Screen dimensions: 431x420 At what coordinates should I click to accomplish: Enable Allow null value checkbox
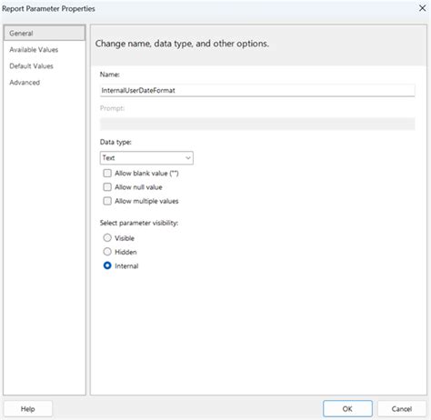click(107, 187)
